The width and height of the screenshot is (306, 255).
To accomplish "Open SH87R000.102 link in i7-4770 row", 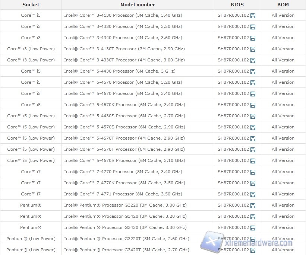I will point(233,172).
